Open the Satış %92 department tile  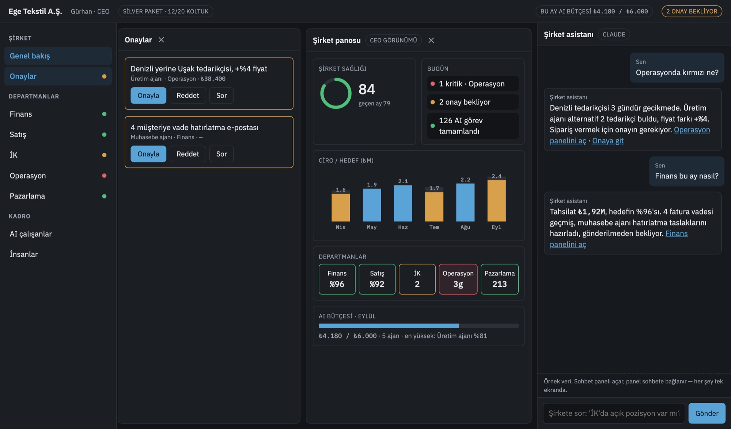point(377,279)
